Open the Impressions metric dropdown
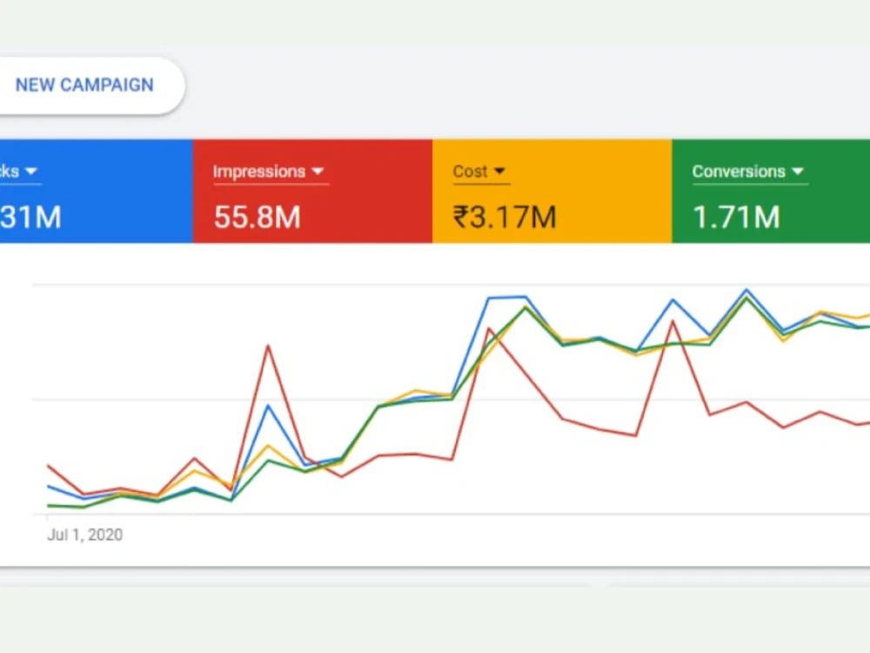Viewport: 870px width, 653px height. (x=318, y=172)
